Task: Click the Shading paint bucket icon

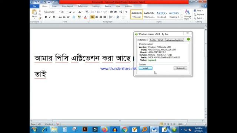Action: (x=117, y=17)
